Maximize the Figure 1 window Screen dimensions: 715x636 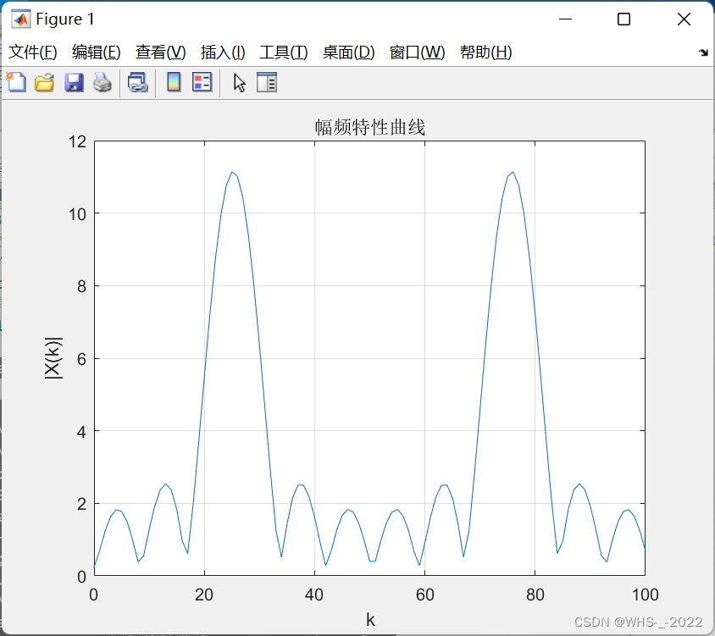624,19
